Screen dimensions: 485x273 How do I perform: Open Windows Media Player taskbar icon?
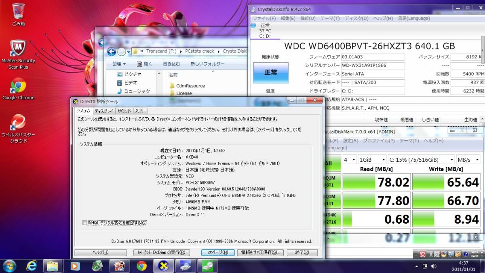[75, 266]
